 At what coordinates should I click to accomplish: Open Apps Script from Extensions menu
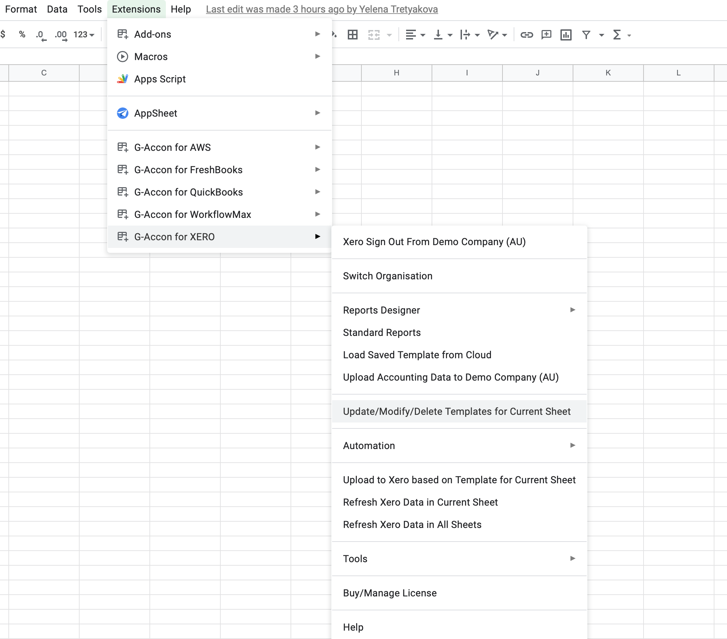(160, 79)
